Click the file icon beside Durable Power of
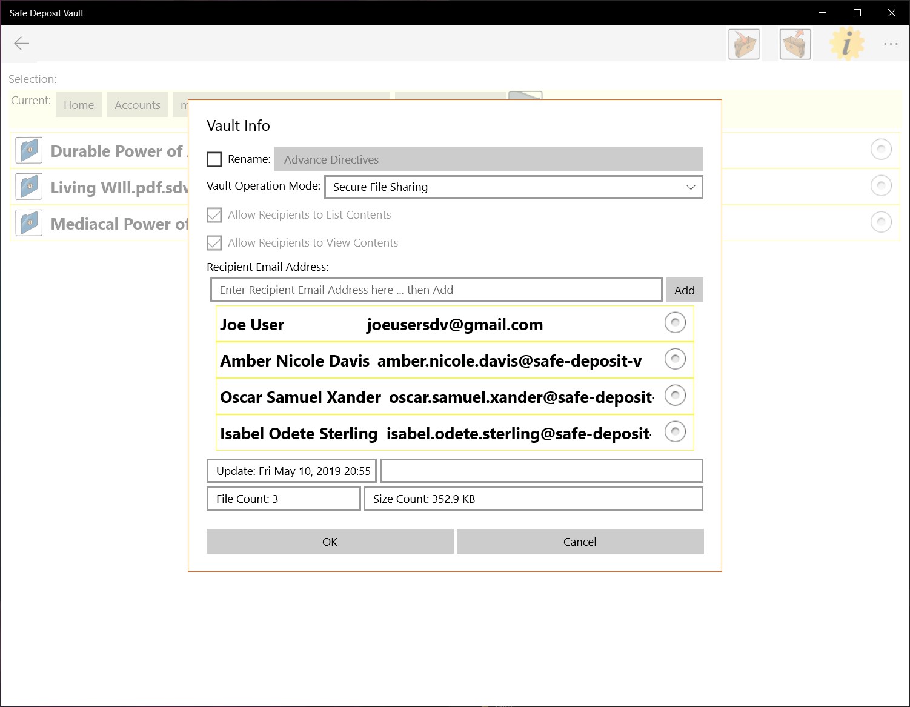 coord(29,150)
